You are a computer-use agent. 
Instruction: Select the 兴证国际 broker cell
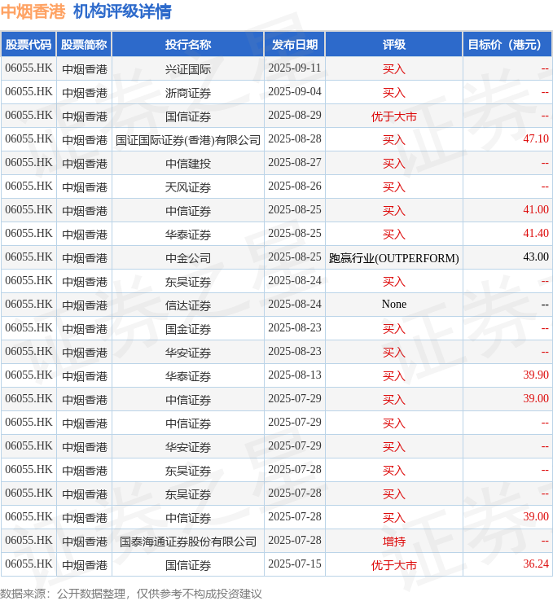188,69
